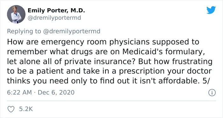
Task: Open the @dremilyportermd handle below the name
Action: [54, 18]
